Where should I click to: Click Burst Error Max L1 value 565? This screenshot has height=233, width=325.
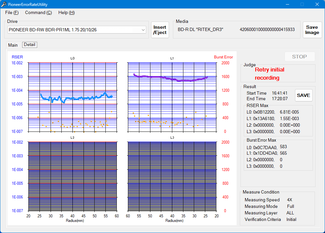(x=283, y=153)
